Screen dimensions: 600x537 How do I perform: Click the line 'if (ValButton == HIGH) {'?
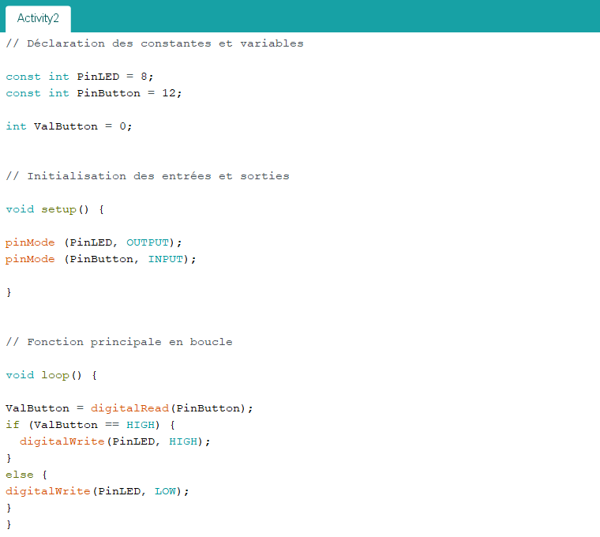(x=90, y=425)
